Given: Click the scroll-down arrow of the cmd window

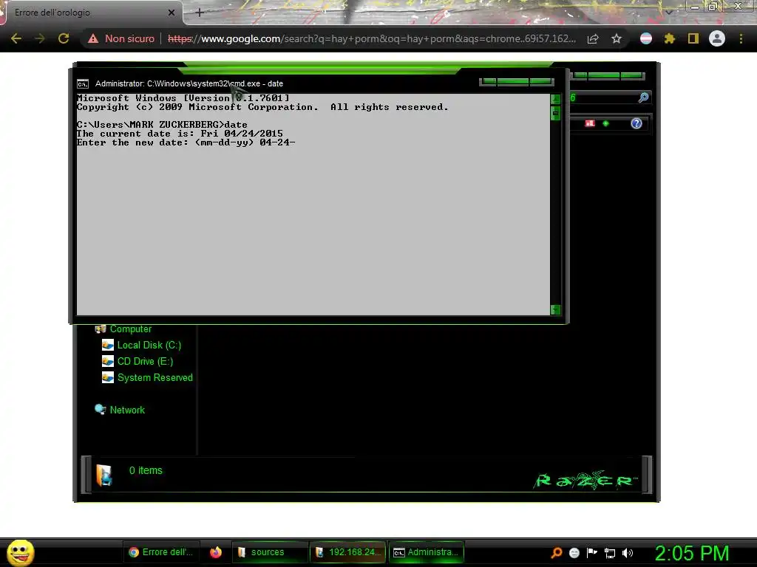Looking at the screenshot, I should pyautogui.click(x=556, y=309).
